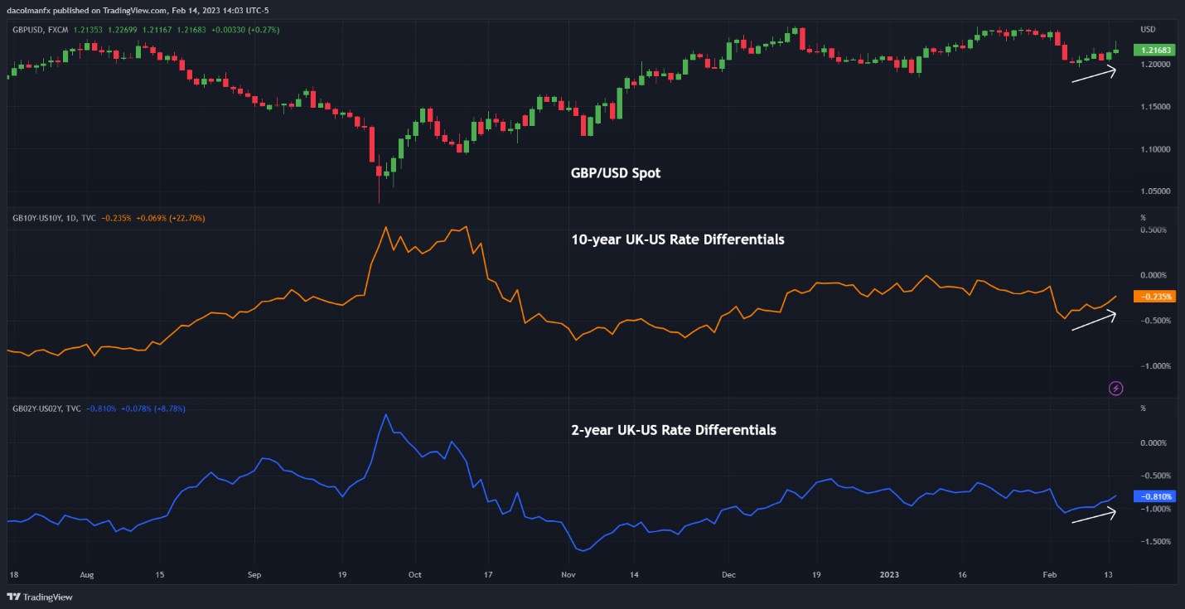Click the 1.20000 price axis label
1185x609 pixels.
pyautogui.click(x=1154, y=64)
